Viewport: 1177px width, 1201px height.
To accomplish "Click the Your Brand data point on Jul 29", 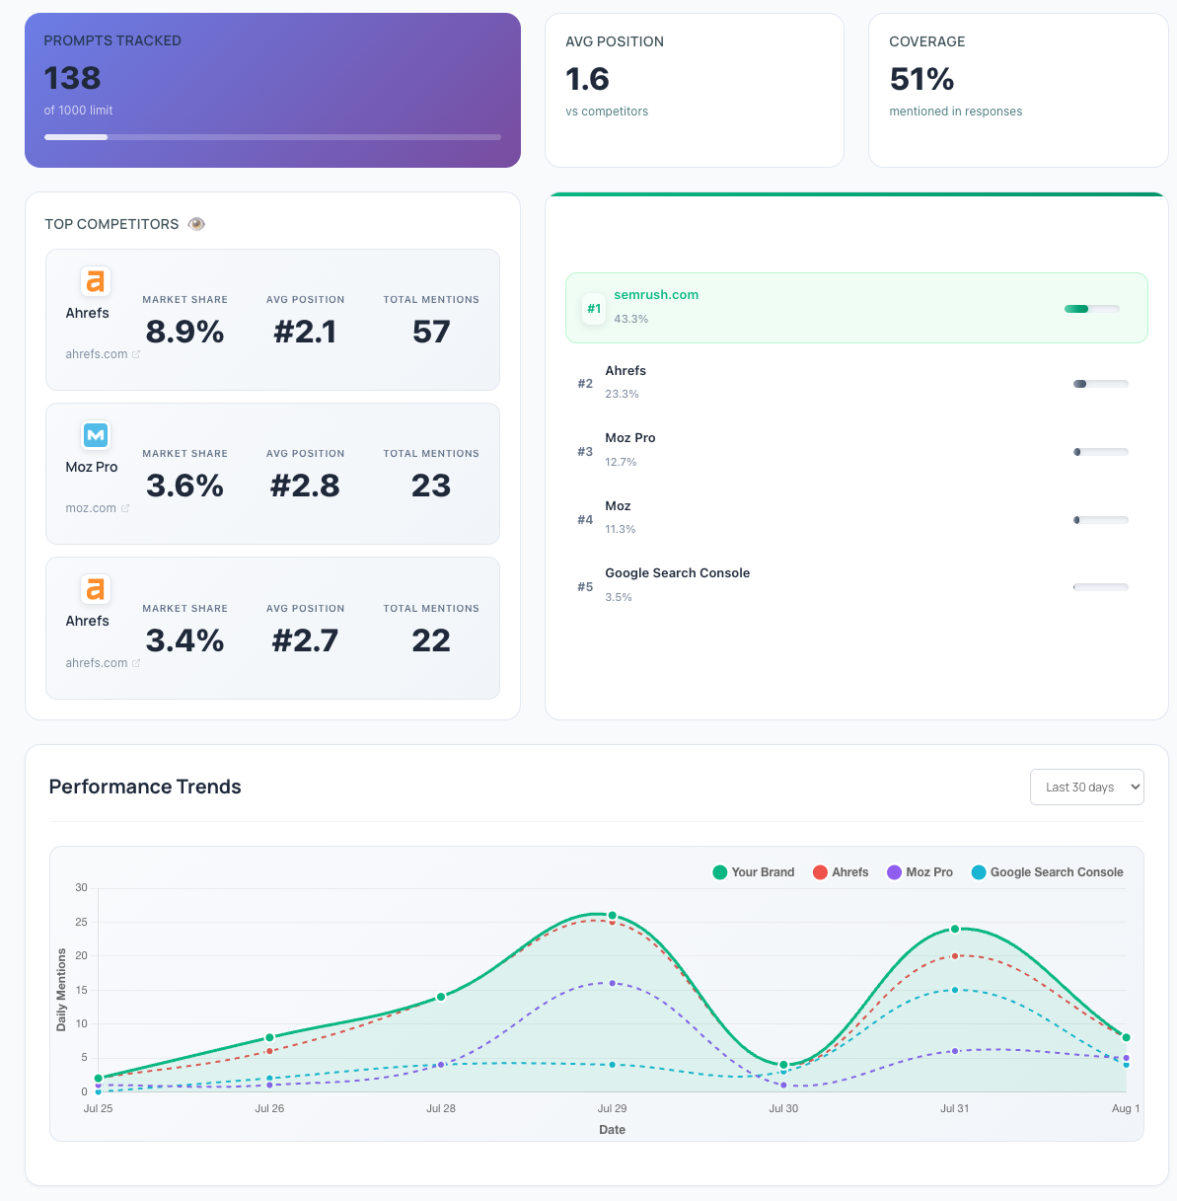I will [x=612, y=916].
